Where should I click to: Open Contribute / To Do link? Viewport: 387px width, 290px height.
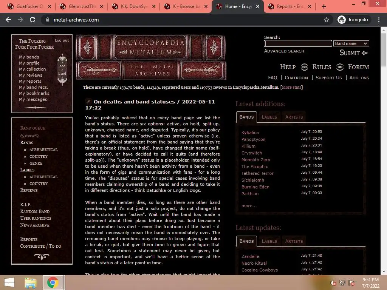pos(40,246)
